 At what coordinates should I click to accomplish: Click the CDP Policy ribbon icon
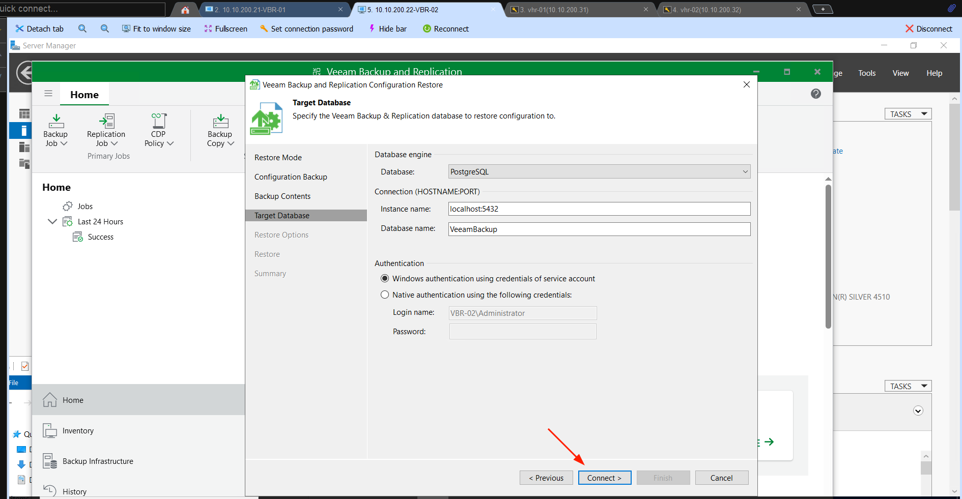pos(159,130)
